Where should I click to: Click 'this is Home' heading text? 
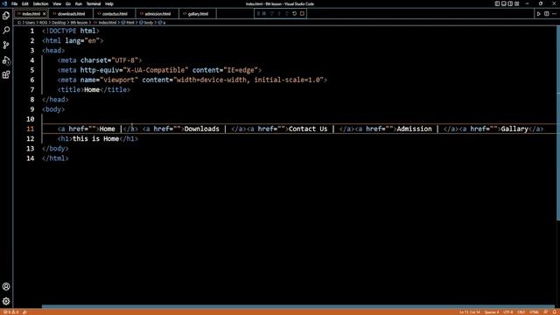point(95,138)
